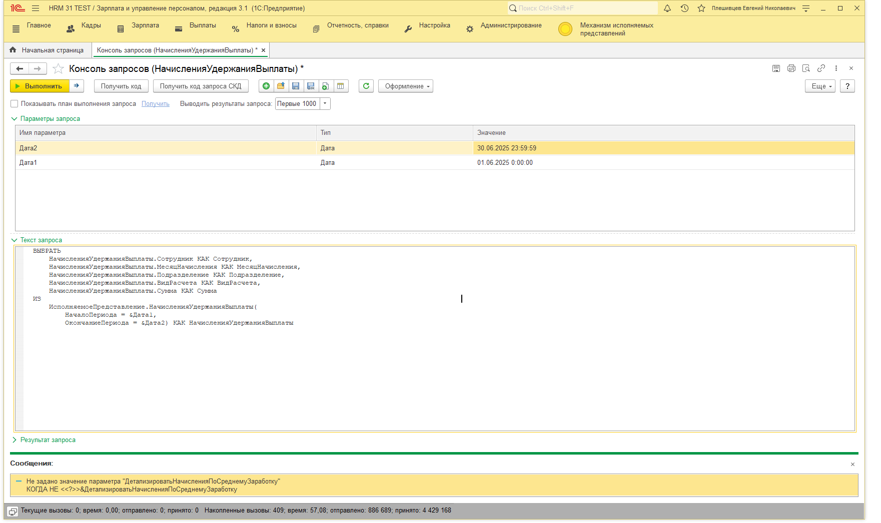Click the save icon at form header right
Viewport: 881px width, 523px height.
[776, 68]
